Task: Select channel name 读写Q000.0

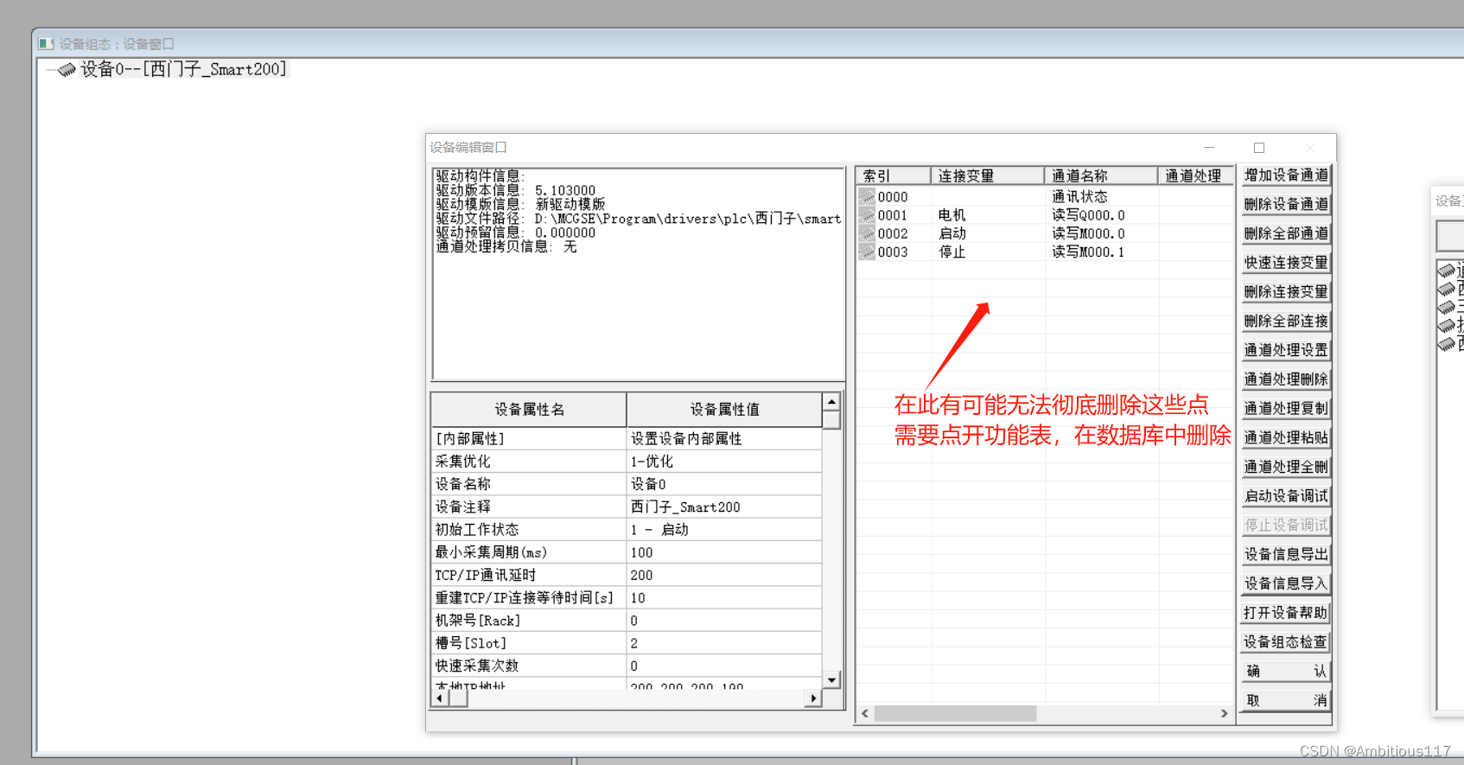Action: [x=1088, y=215]
